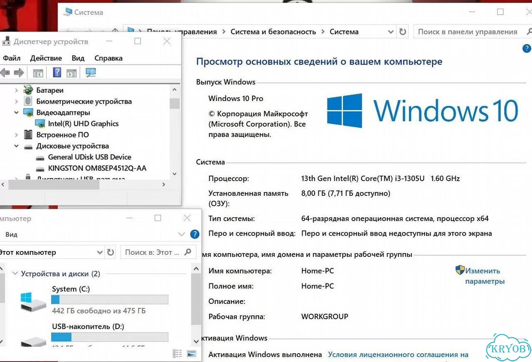Open the help icon in the Система window
The height and width of the screenshot is (362, 532).
click(526, 49)
